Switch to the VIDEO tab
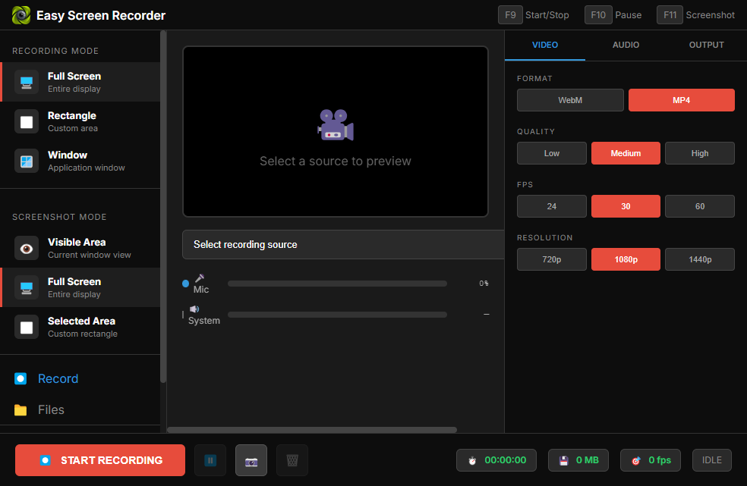 tap(545, 45)
